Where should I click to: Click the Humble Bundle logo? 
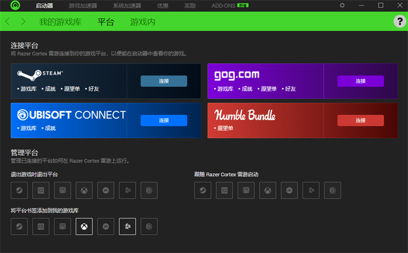click(x=245, y=115)
